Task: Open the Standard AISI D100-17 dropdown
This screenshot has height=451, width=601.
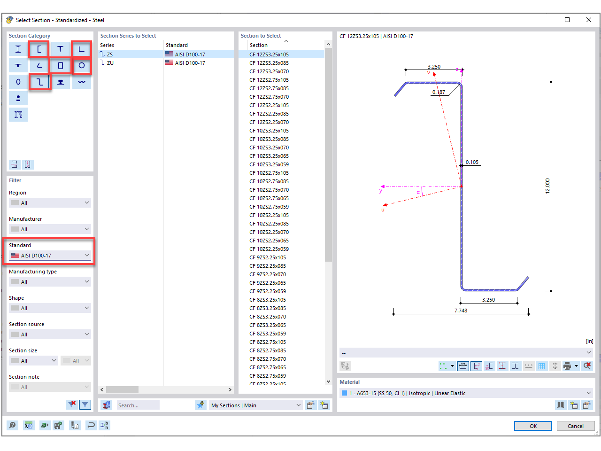Action: point(50,256)
